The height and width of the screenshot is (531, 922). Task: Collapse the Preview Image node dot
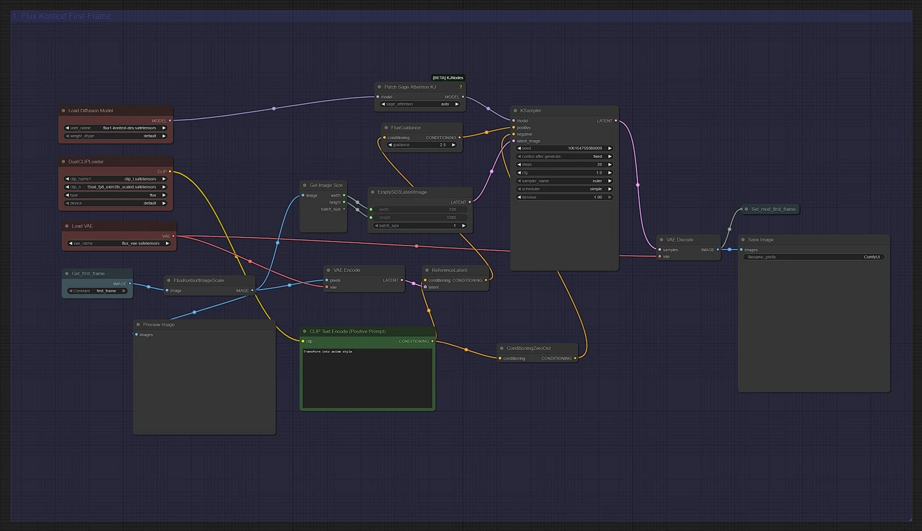138,325
